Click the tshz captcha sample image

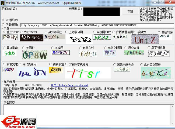pos(120,37)
